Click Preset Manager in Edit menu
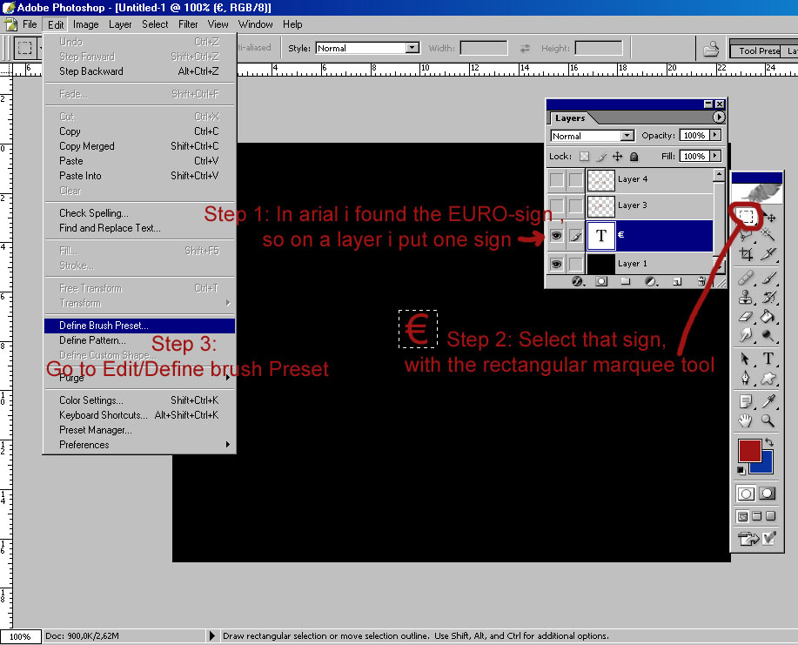The image size is (798, 645). (96, 430)
